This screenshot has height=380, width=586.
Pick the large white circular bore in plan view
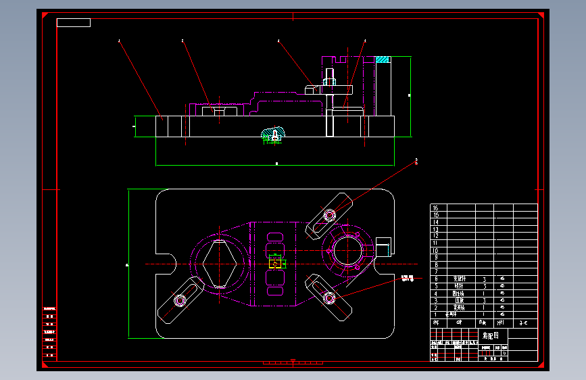pyautogui.click(x=348, y=251)
